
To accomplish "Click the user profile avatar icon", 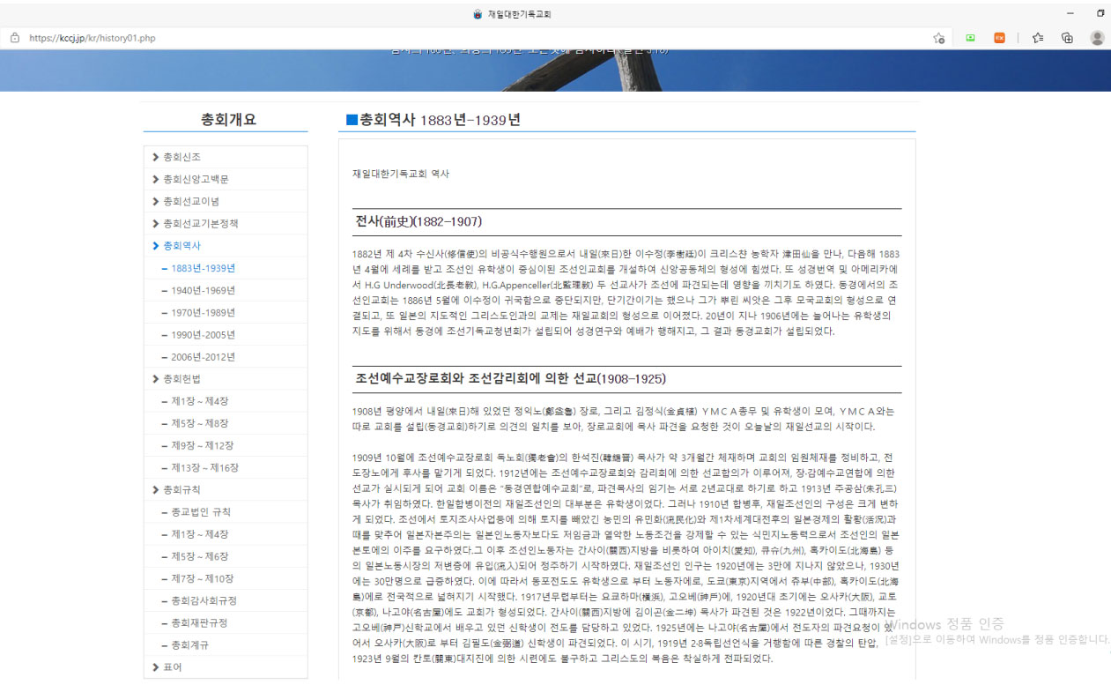I will tap(1097, 38).
